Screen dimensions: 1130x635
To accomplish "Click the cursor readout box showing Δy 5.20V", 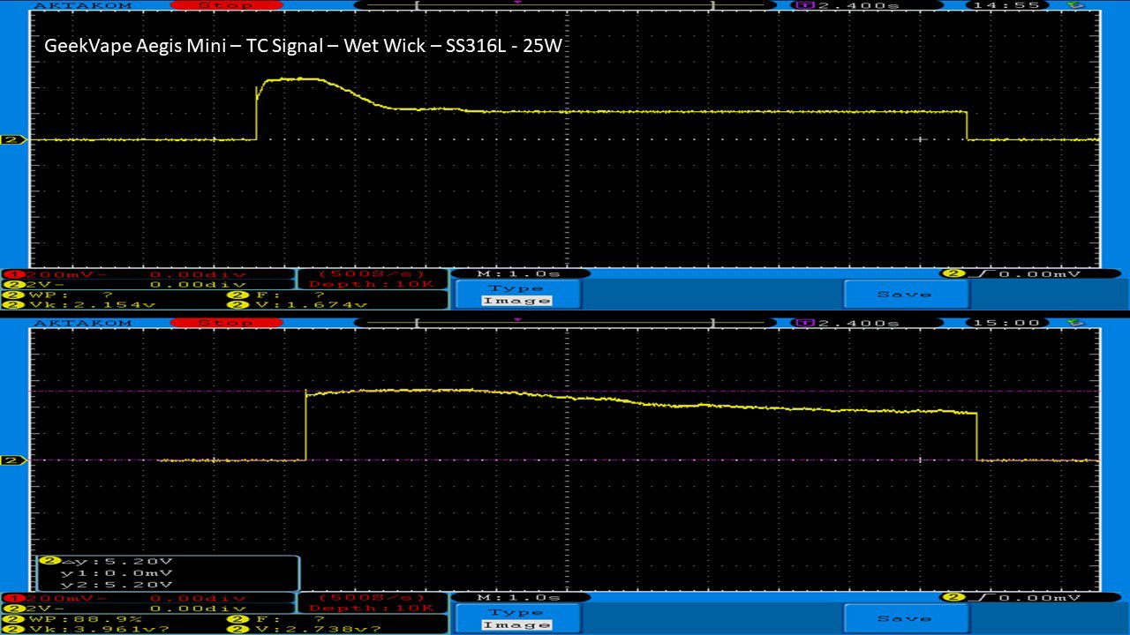I will (168, 572).
